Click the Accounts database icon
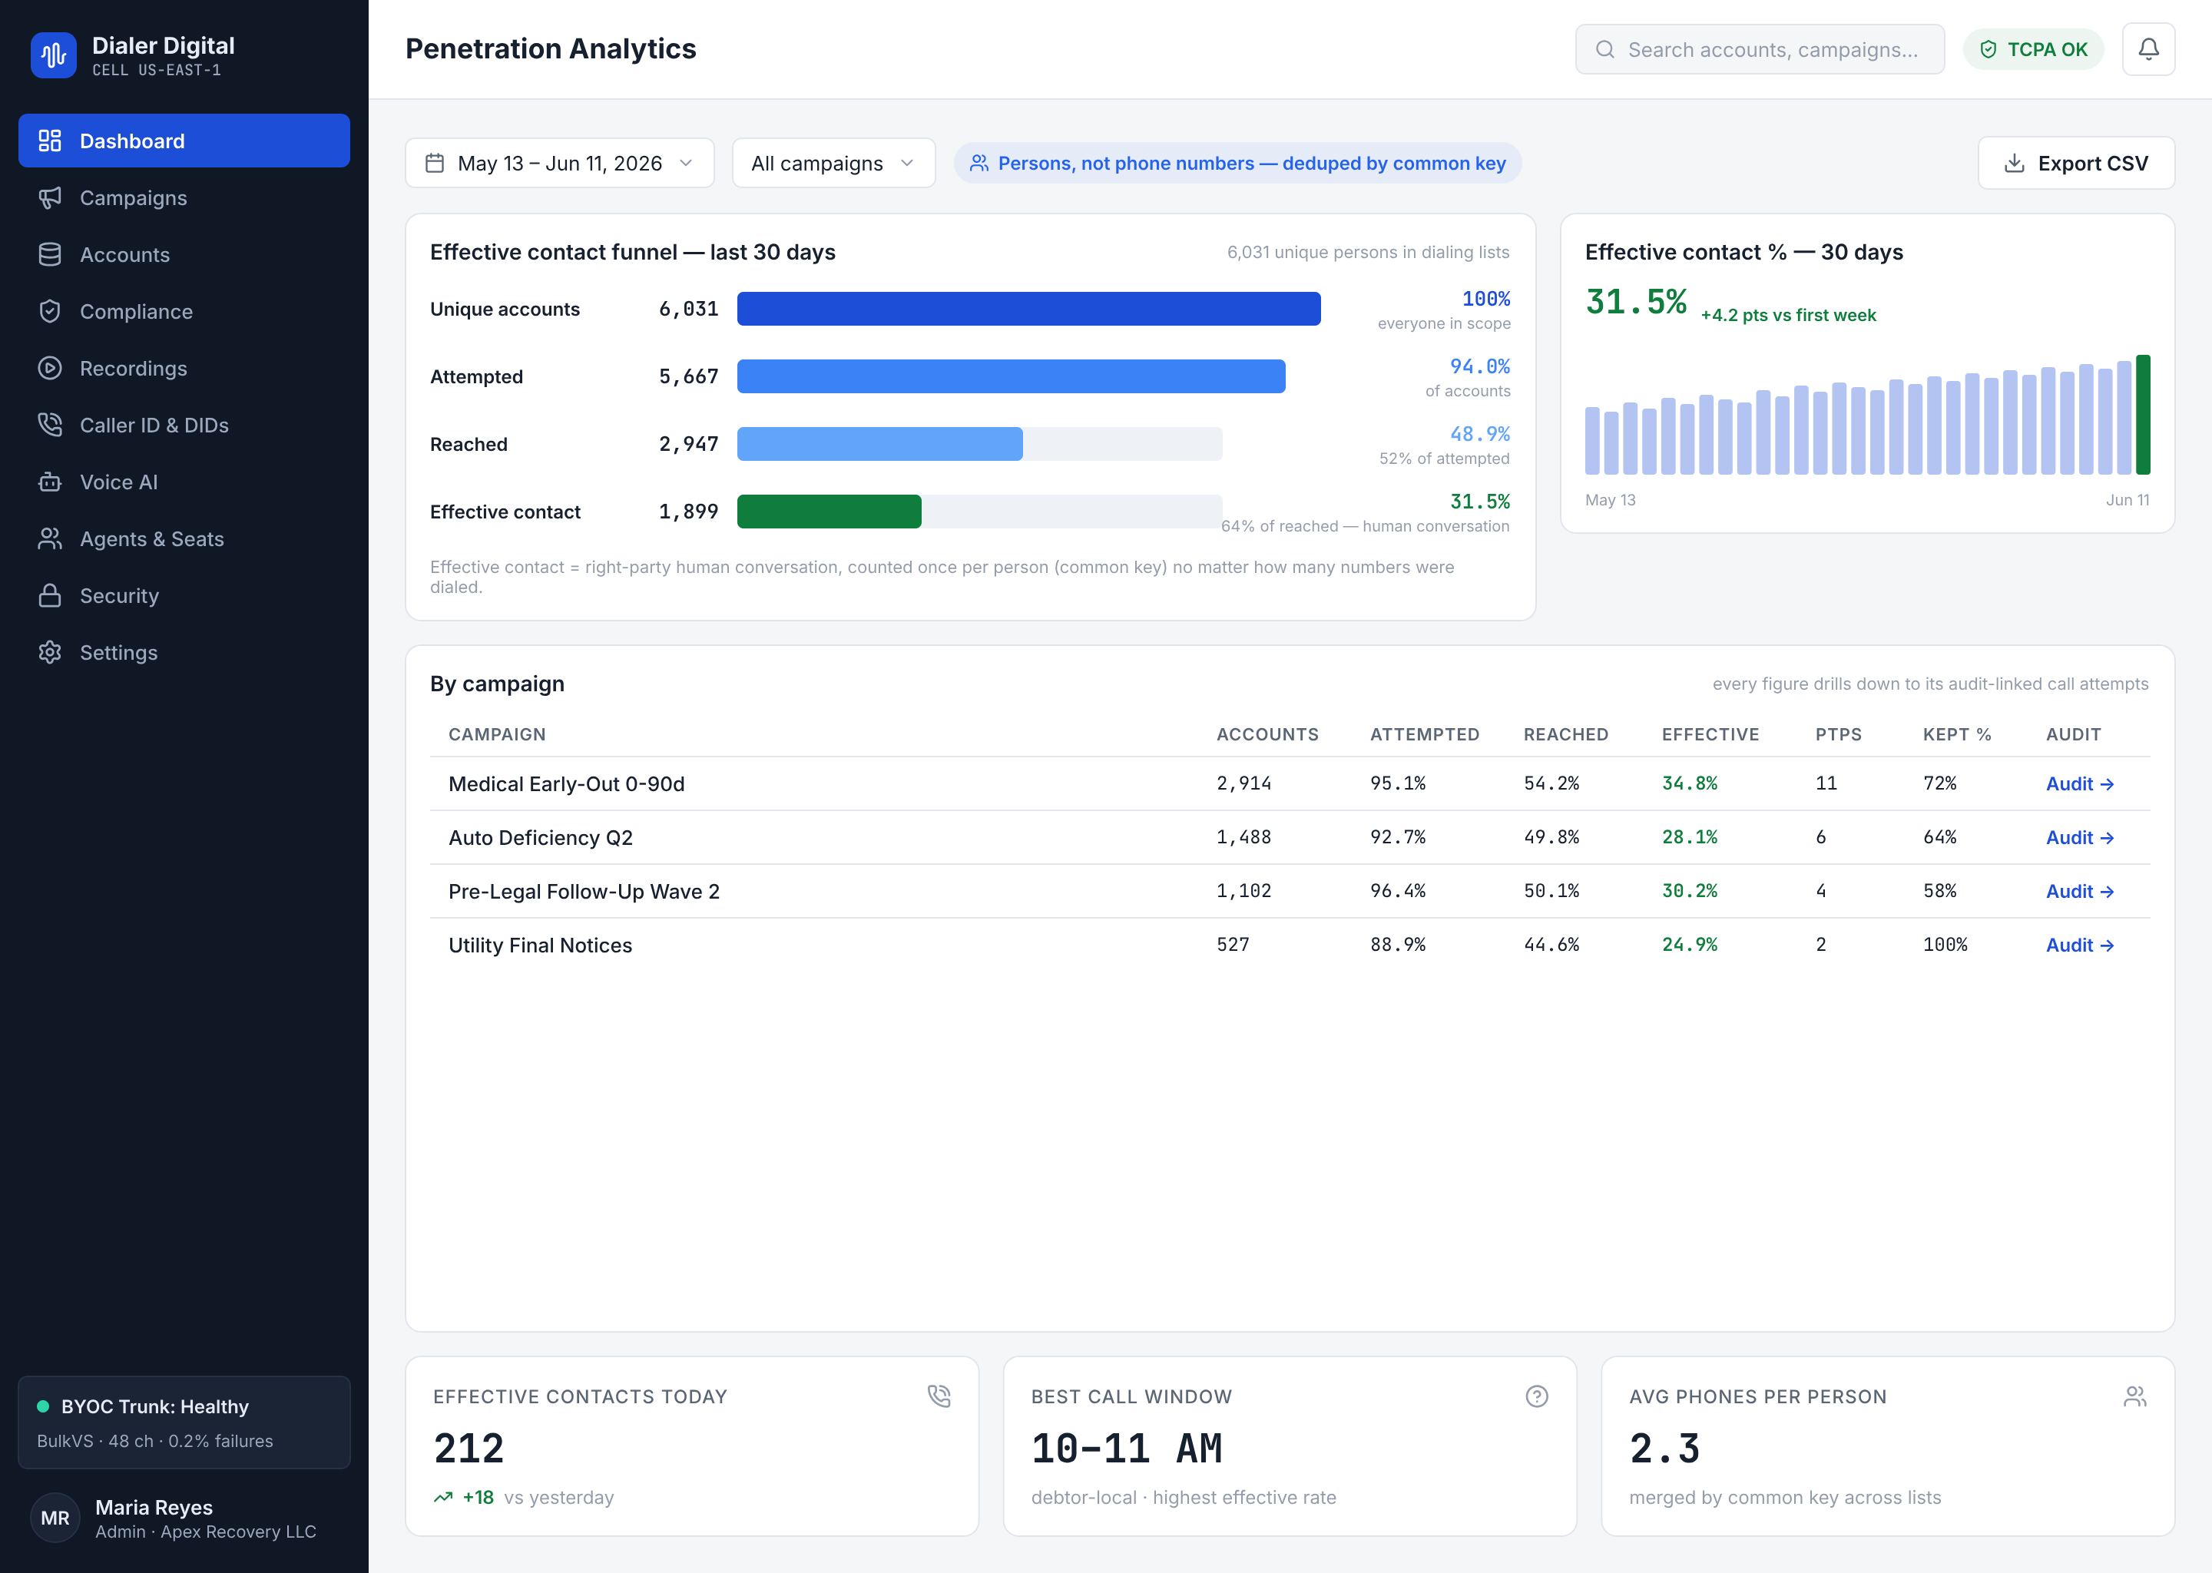2212x1573 pixels. tap(49, 255)
